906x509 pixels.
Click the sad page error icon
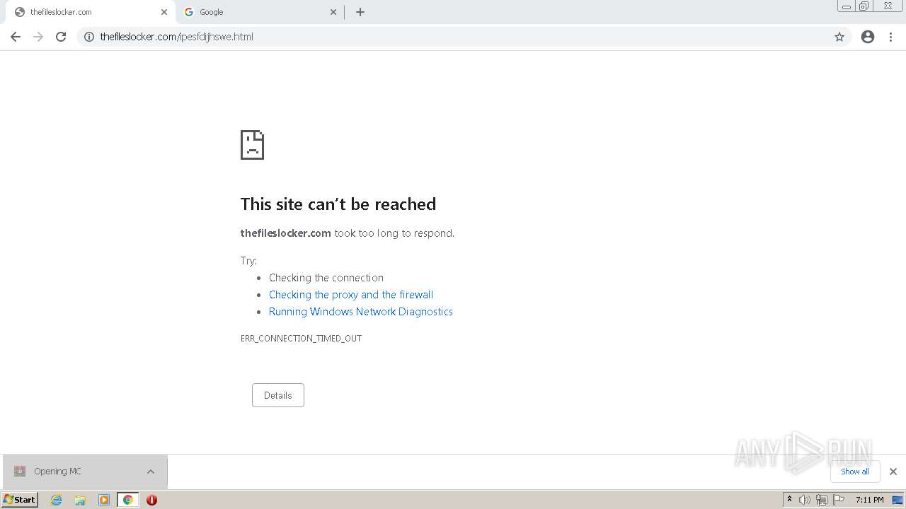click(252, 145)
